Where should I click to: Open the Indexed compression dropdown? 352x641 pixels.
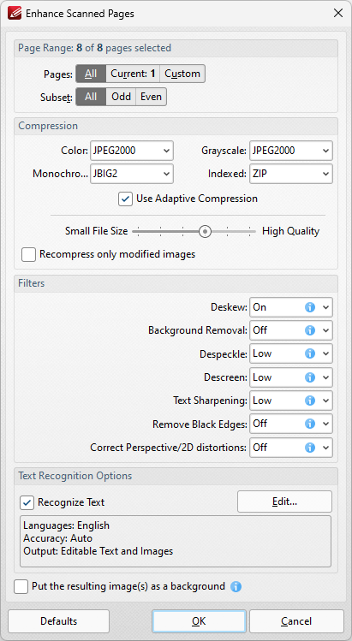point(290,174)
